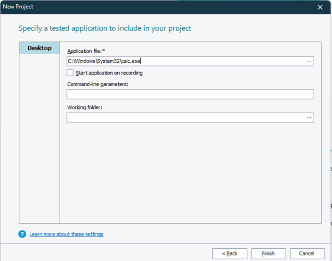Go to previous step with Back button
The width and height of the screenshot is (332, 261).
tap(230, 253)
